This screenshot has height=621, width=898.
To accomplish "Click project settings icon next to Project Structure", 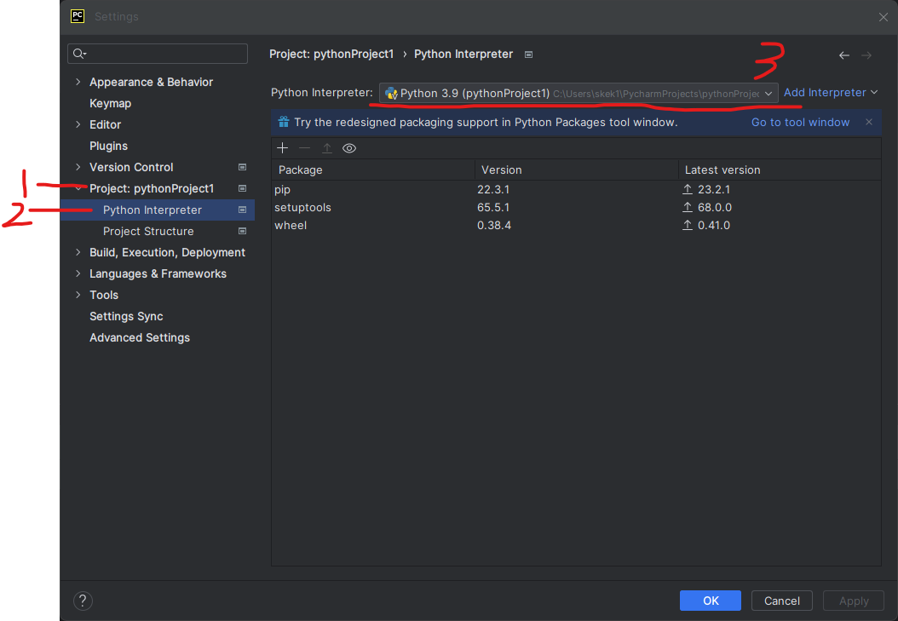I will tap(242, 231).
